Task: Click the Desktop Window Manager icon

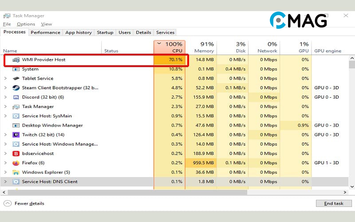Action: click(x=16, y=125)
